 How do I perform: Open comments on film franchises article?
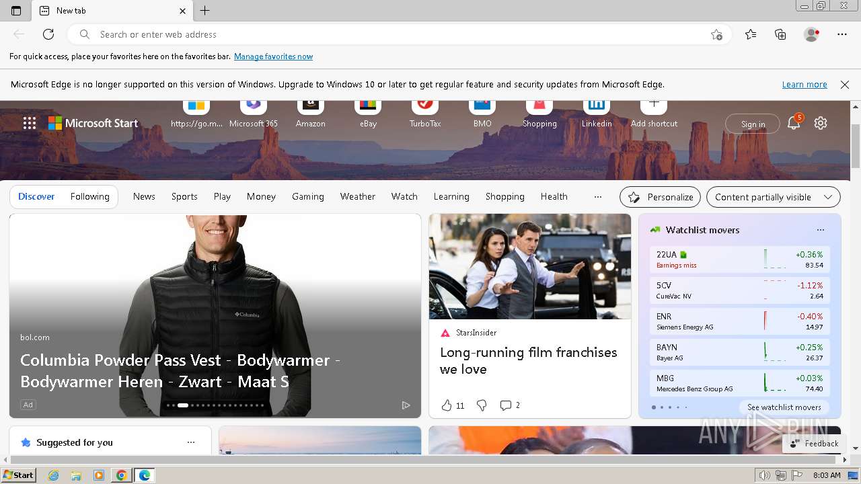(x=510, y=405)
